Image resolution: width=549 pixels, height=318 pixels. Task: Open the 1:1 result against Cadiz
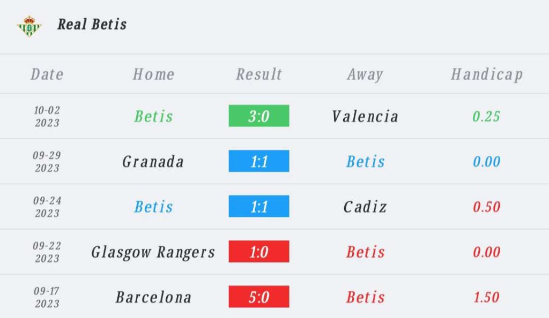(x=259, y=207)
